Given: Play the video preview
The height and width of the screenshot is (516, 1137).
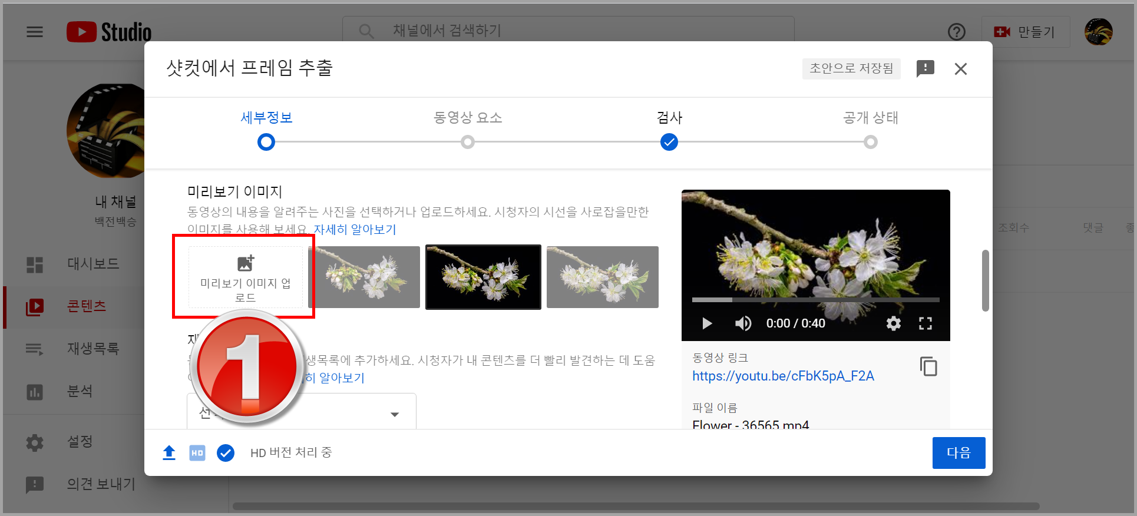Looking at the screenshot, I should tap(707, 323).
